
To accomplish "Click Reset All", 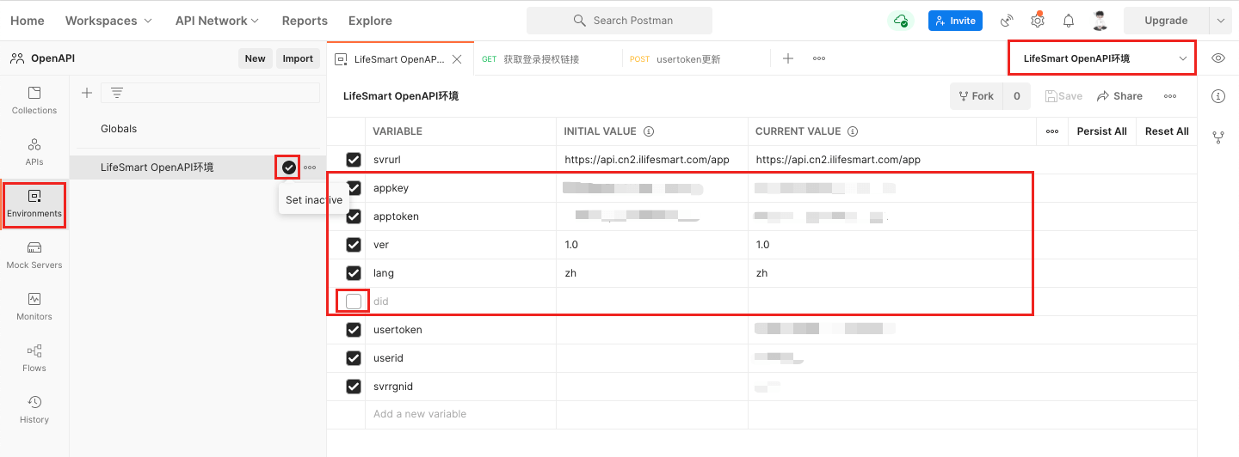I will [1166, 131].
